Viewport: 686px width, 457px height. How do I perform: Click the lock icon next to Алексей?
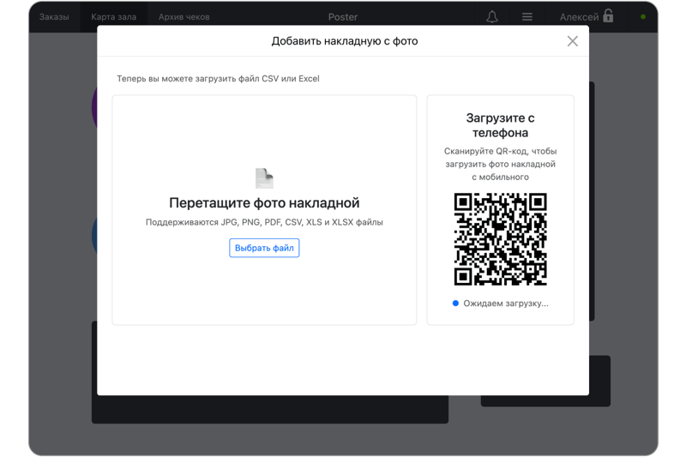click(608, 16)
